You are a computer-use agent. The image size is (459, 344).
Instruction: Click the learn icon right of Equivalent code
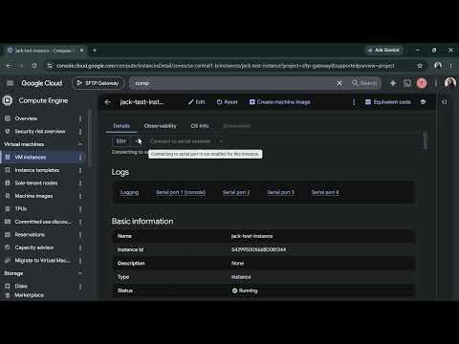pos(423,102)
